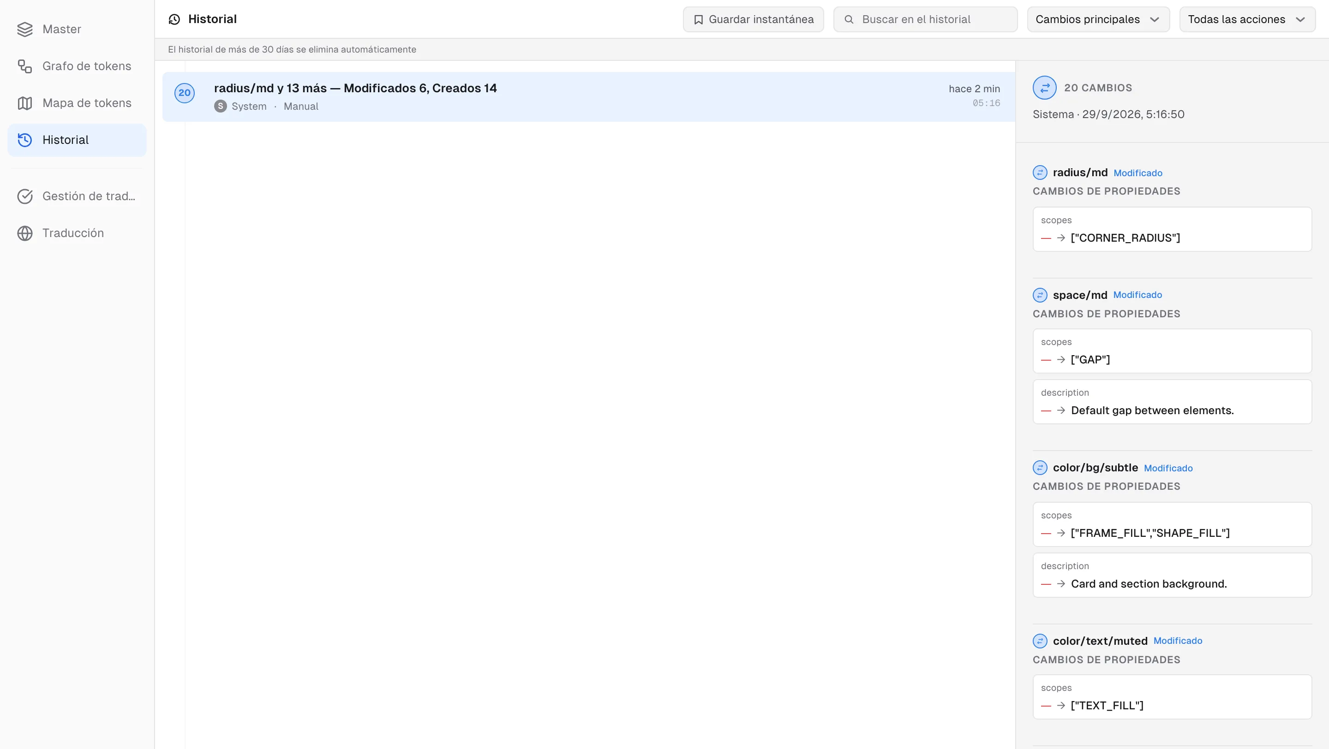
Task: Click the history icon beside Historial heading
Action: point(174,19)
